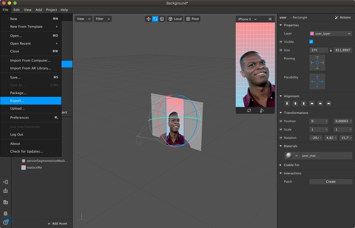
Task: Expand the Enable For section
Action: pyautogui.click(x=281, y=165)
